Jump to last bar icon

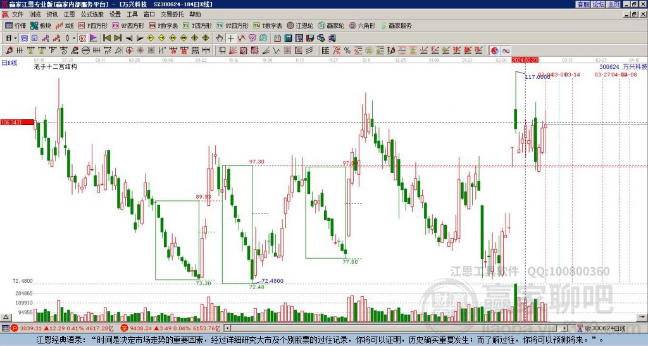(118, 39)
